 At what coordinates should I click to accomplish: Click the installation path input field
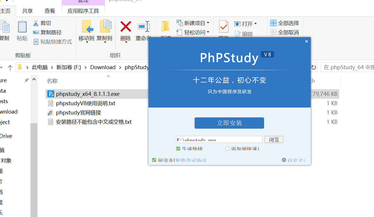click(219, 140)
